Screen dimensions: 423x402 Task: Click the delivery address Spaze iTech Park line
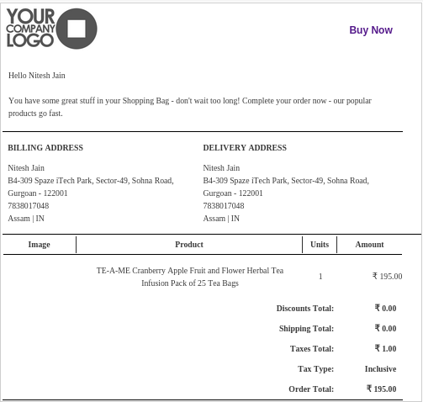coord(286,181)
